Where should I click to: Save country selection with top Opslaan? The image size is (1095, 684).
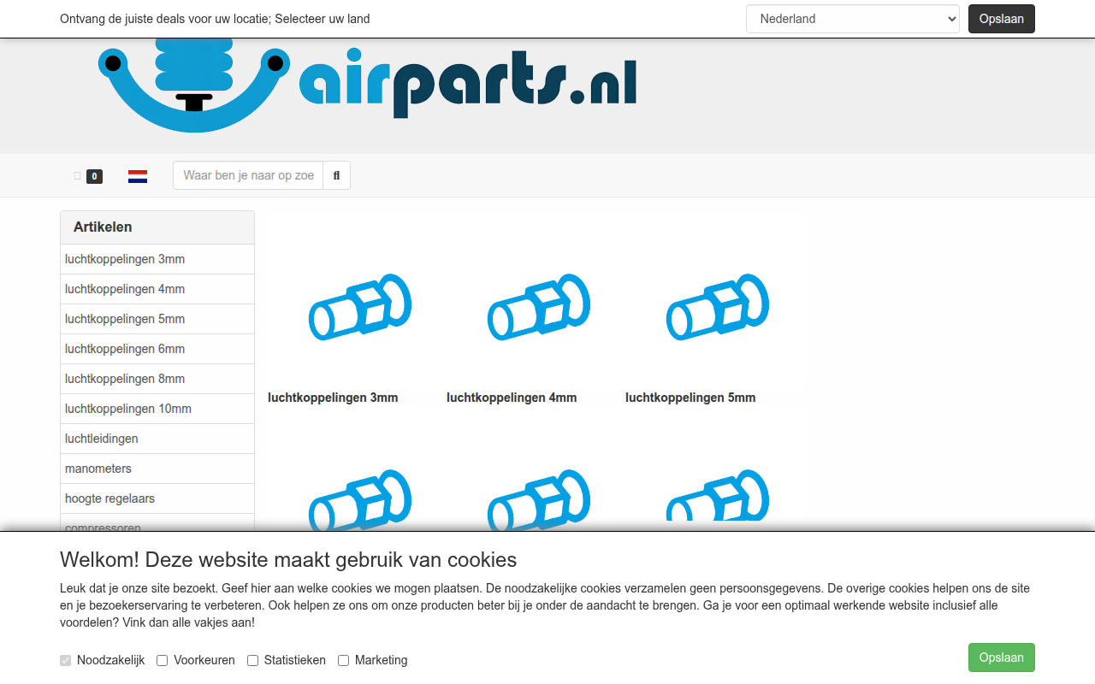1002,19
